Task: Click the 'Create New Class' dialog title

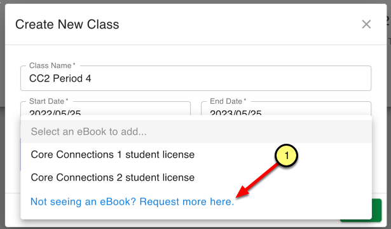Action: coord(67,24)
